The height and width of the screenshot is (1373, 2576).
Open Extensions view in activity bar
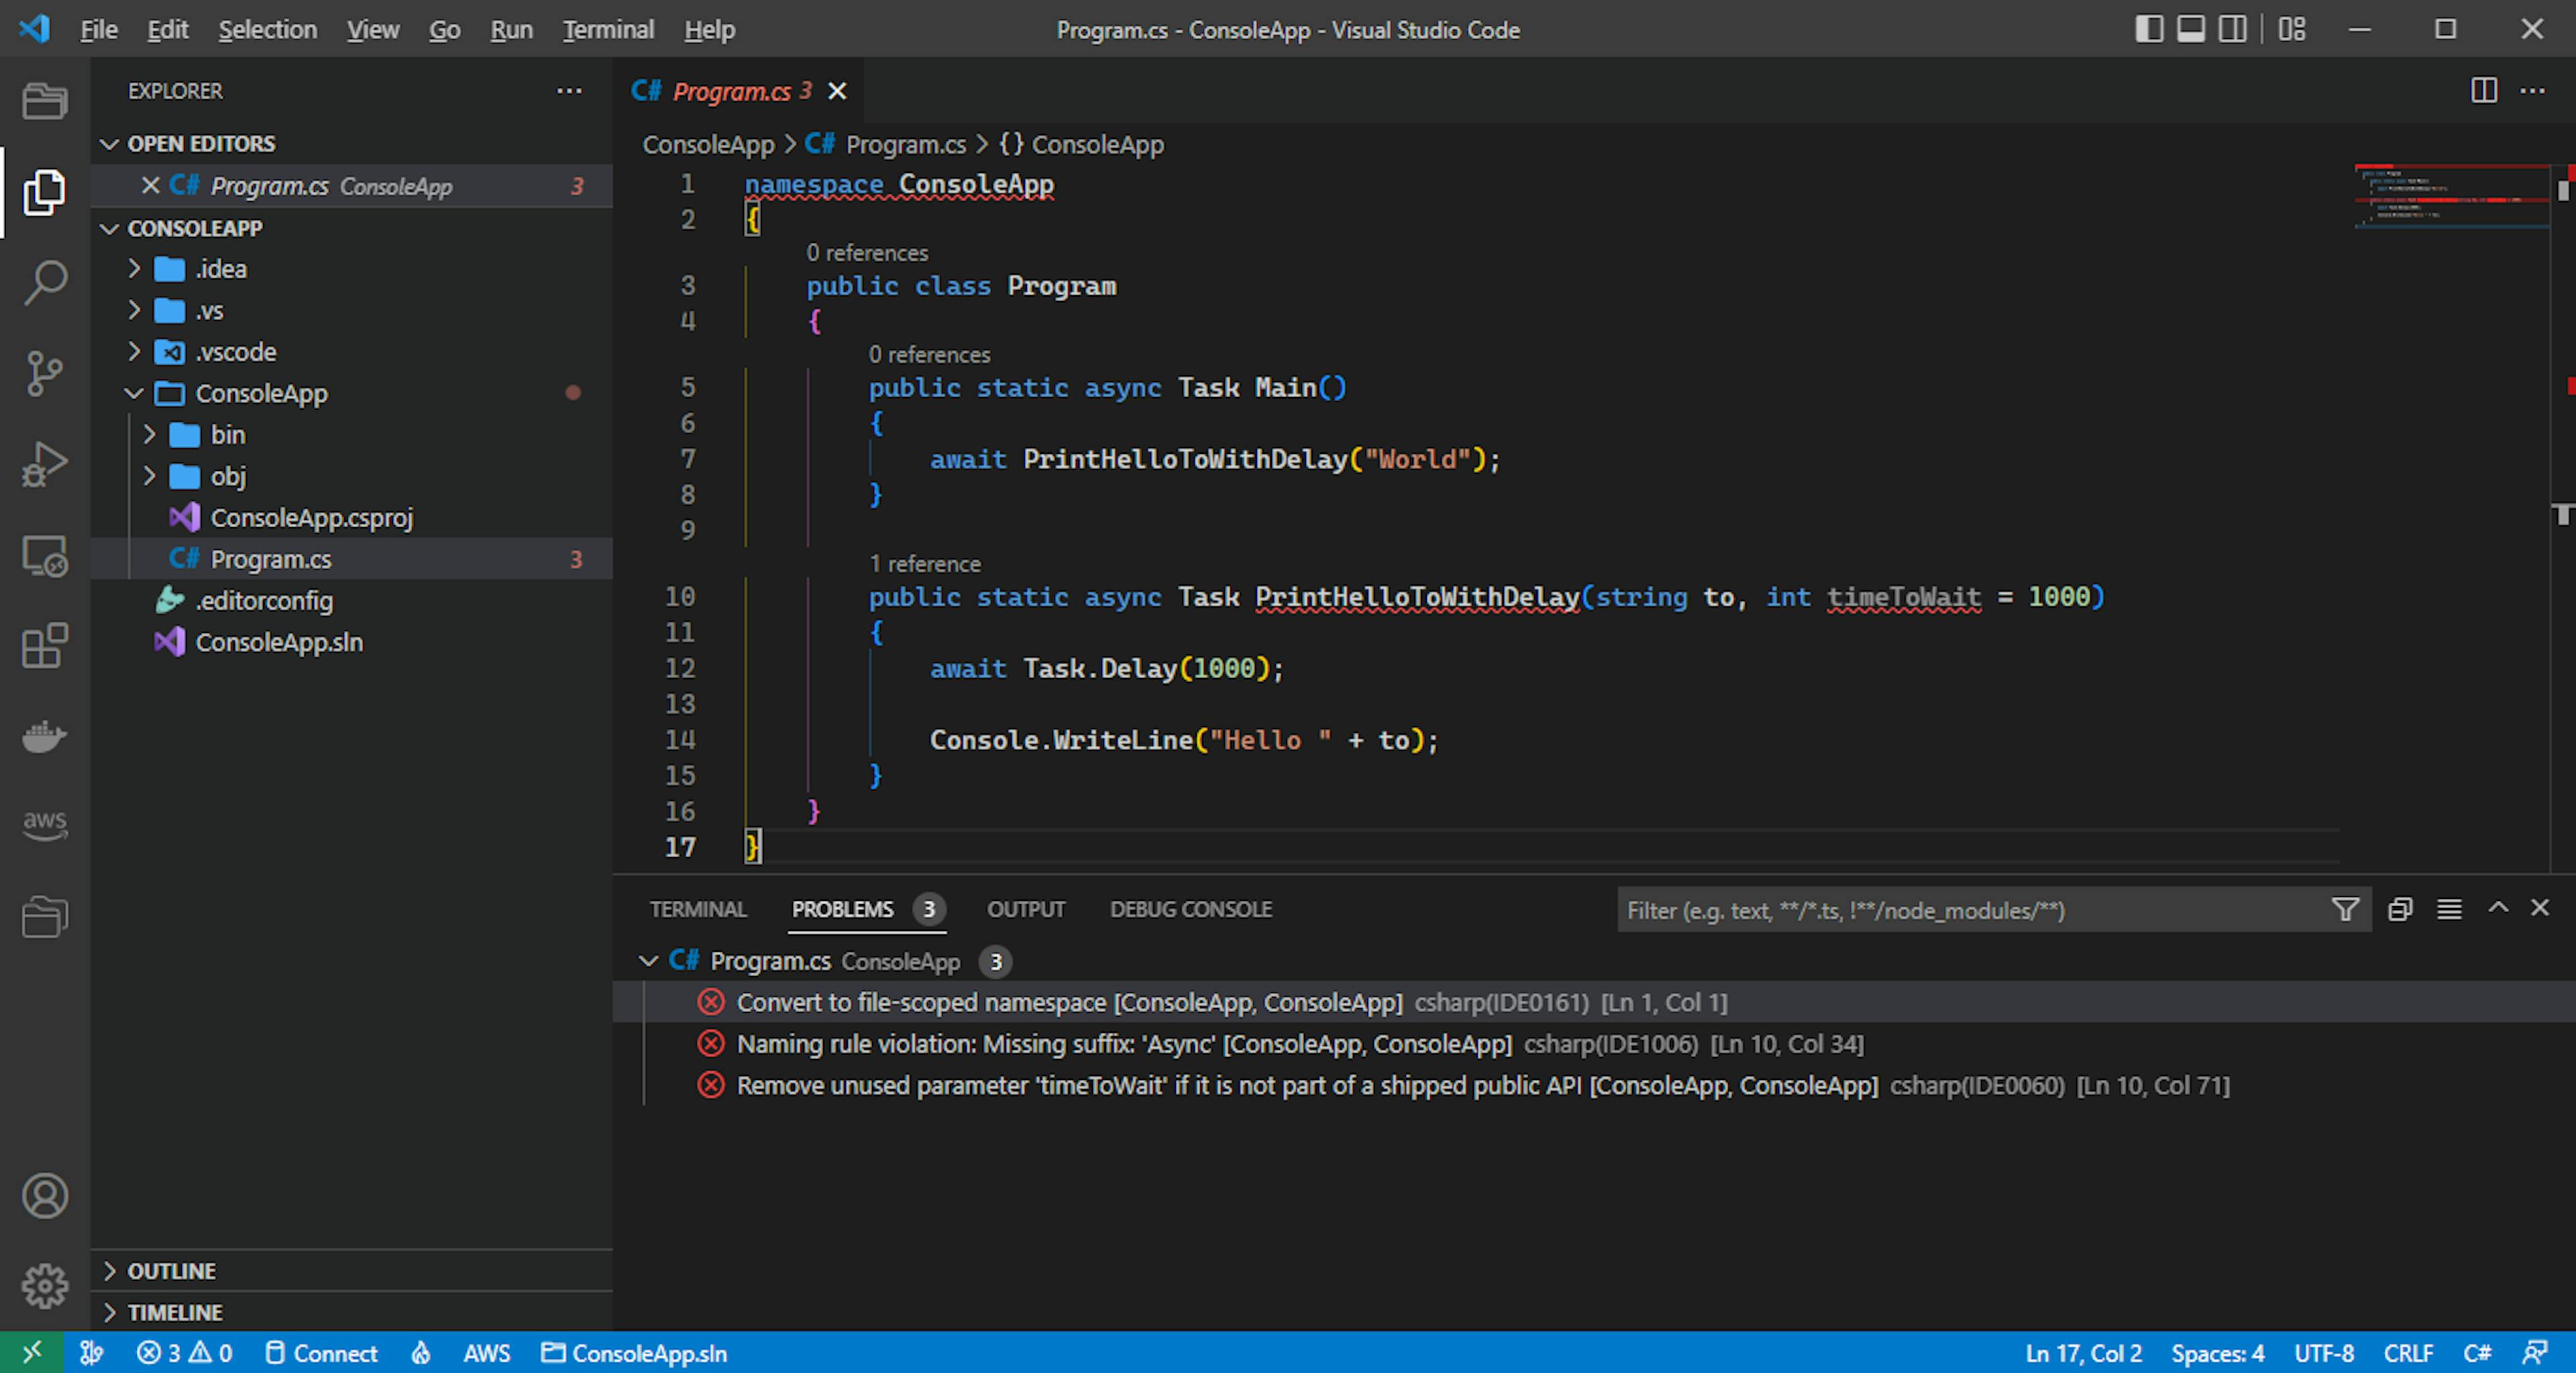pos(45,646)
